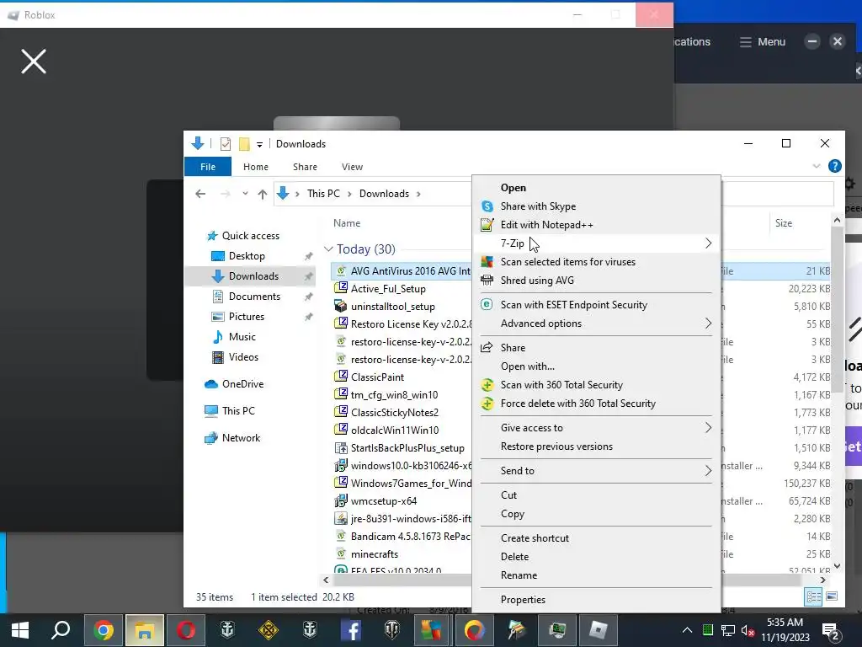
Task: Click the vertical scrollbar in file list
Action: point(837,308)
